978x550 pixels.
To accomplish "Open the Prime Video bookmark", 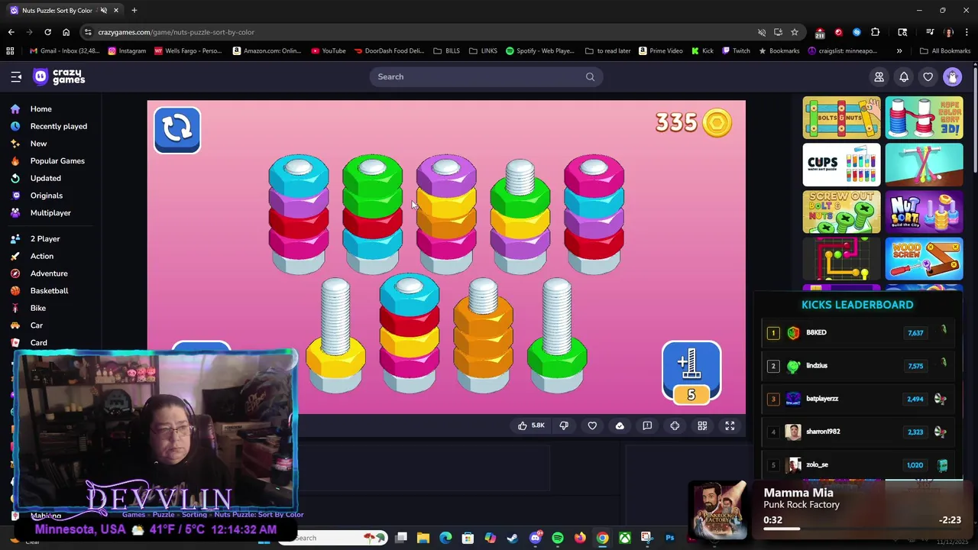I will (x=660, y=50).
